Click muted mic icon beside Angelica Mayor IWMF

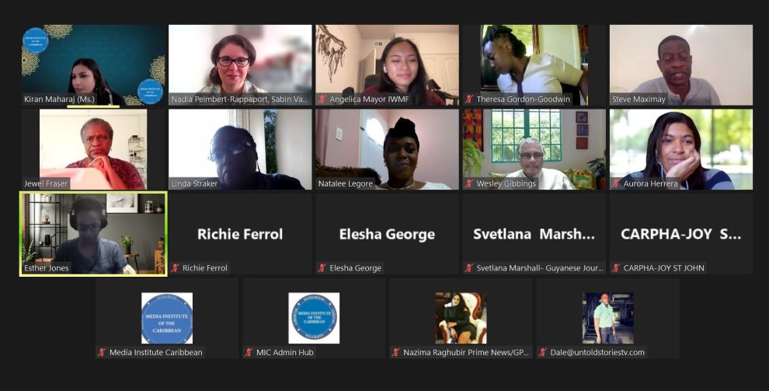point(322,99)
